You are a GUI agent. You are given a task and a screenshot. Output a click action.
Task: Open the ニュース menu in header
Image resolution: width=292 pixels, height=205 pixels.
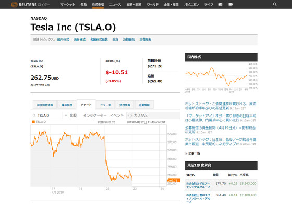pyautogui.click(x=115, y=4)
